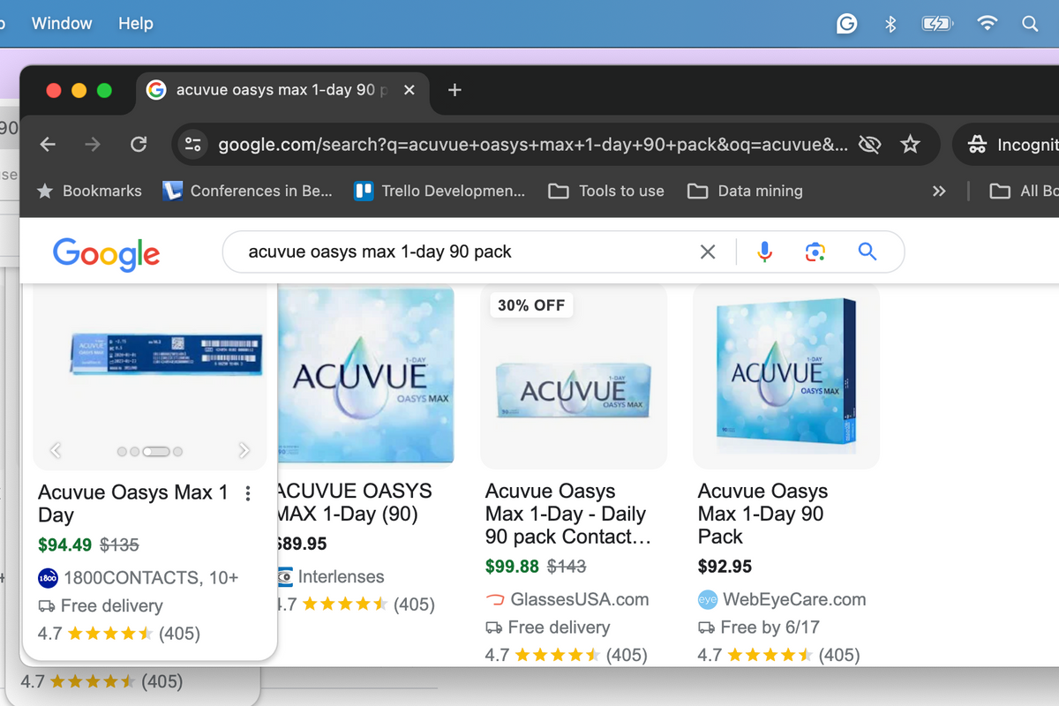Click the 30% OFF badge

531,305
